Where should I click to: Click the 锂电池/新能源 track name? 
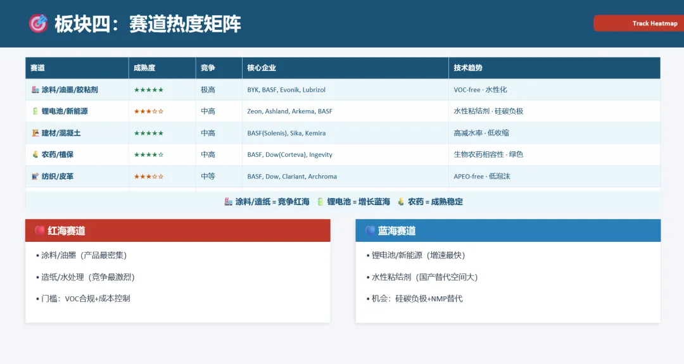coord(65,111)
